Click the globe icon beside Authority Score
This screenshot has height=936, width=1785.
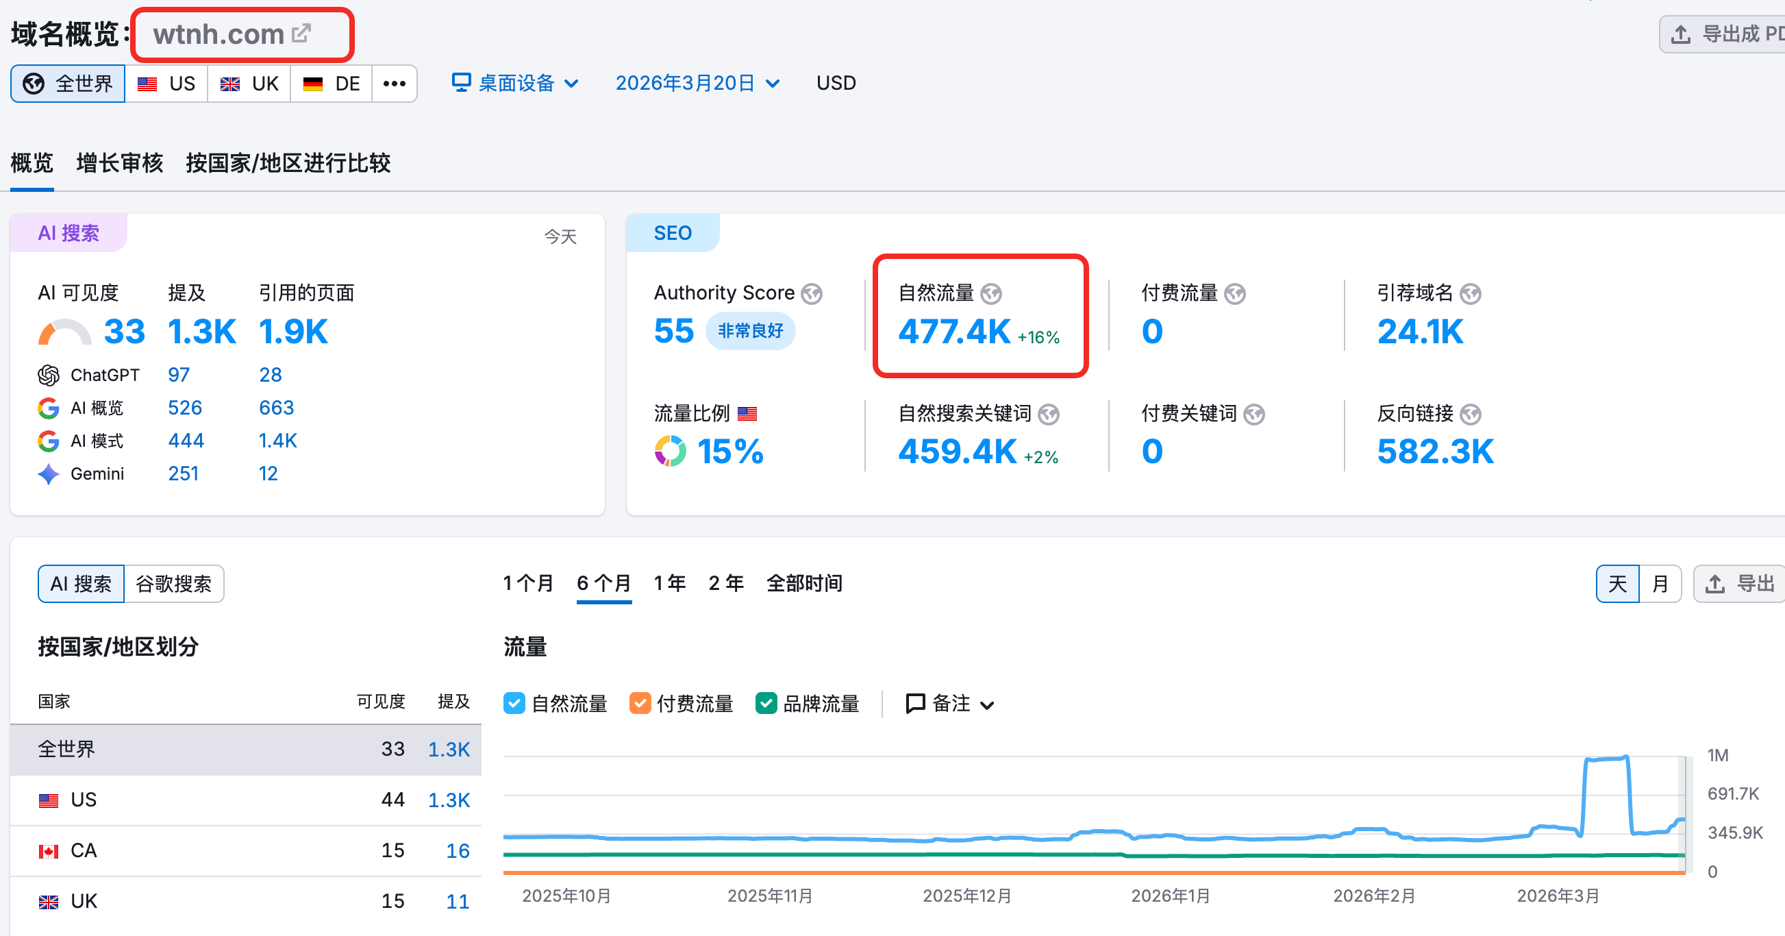812,294
